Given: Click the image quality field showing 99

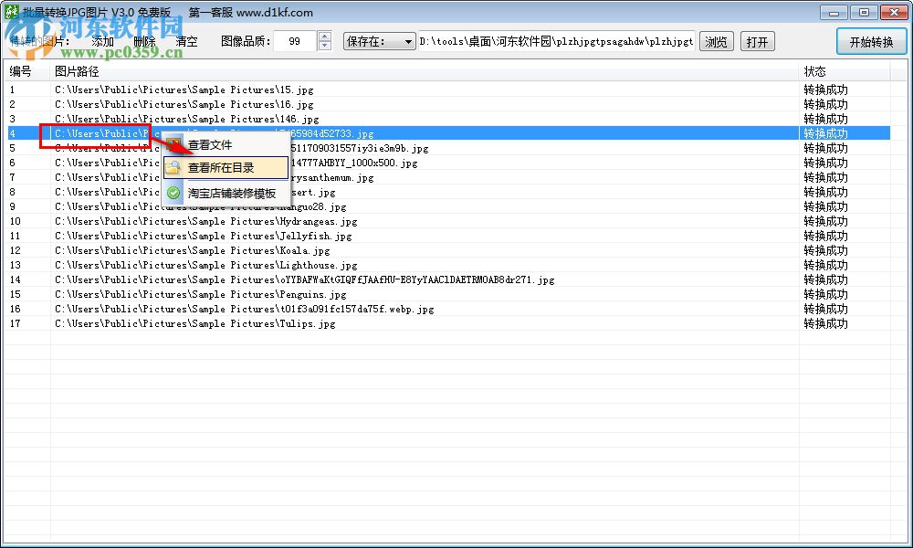Looking at the screenshot, I should click(297, 41).
